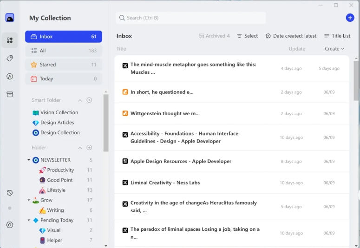
Task: Open the history clock icon
Action: point(10,193)
